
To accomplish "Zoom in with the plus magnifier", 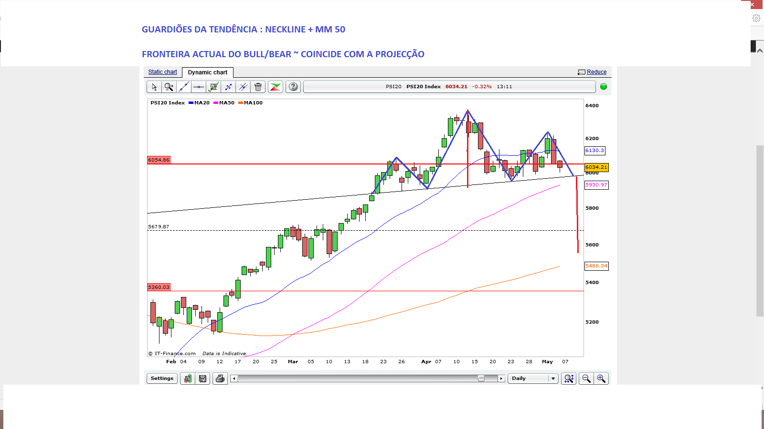I will click(x=601, y=378).
